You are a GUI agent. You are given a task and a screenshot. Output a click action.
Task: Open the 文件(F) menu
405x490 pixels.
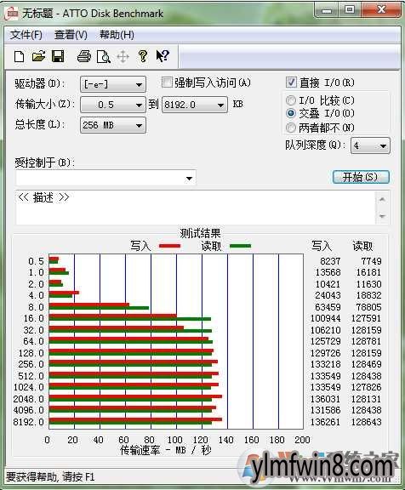coord(26,35)
